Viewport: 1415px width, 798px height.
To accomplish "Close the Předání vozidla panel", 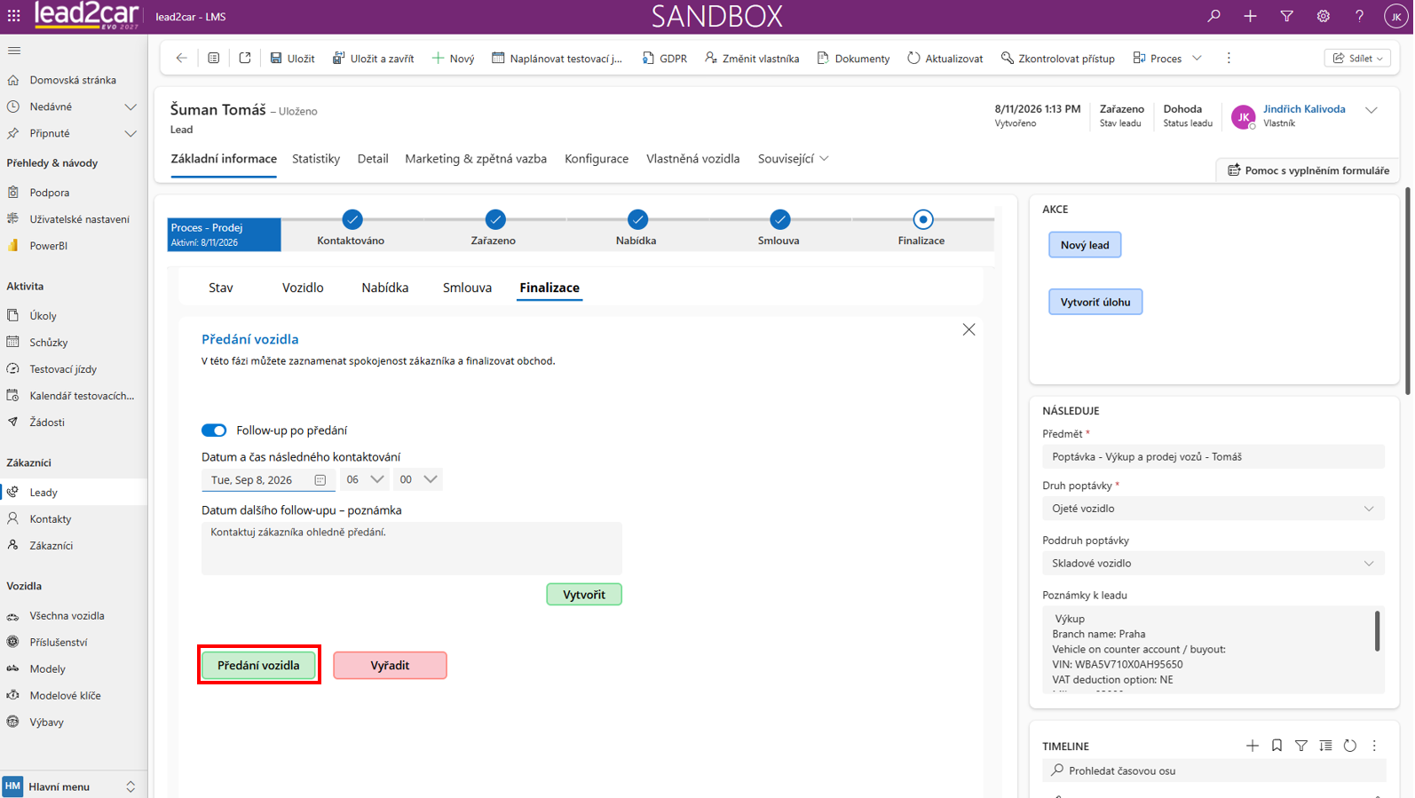I will pos(968,329).
